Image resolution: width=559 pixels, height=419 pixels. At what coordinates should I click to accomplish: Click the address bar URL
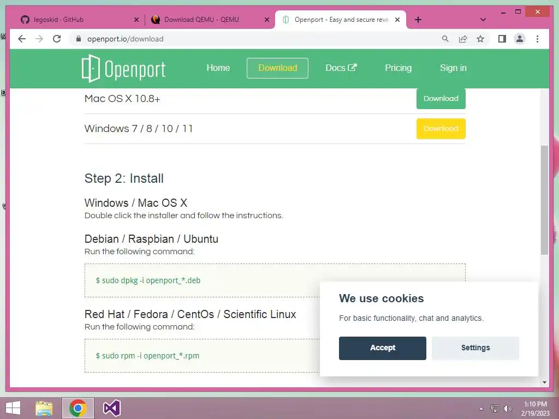click(125, 39)
